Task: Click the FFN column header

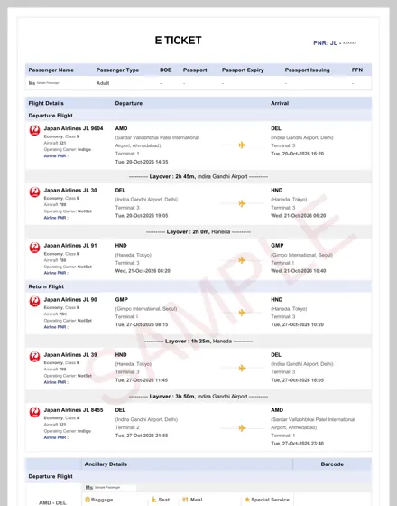Action: coord(357,70)
